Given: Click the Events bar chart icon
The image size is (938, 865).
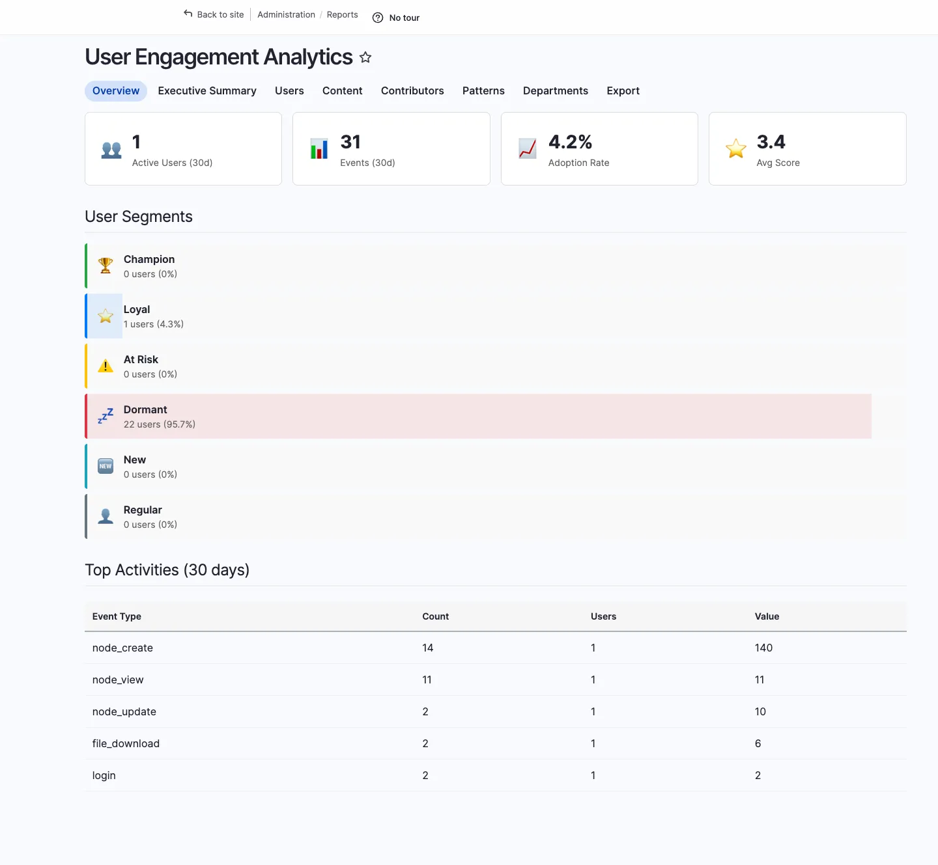Looking at the screenshot, I should [319, 149].
